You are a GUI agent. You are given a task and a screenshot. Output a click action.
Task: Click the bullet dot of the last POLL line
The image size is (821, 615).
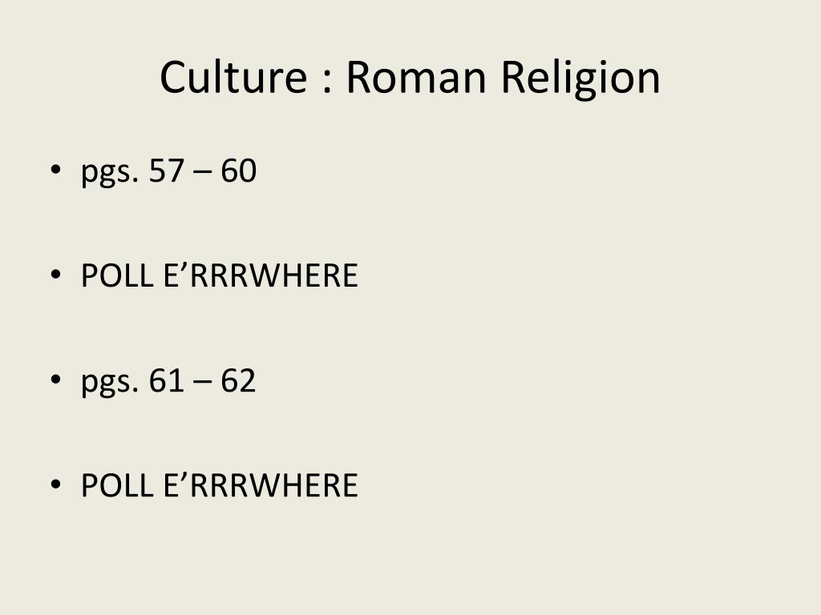click(x=55, y=484)
